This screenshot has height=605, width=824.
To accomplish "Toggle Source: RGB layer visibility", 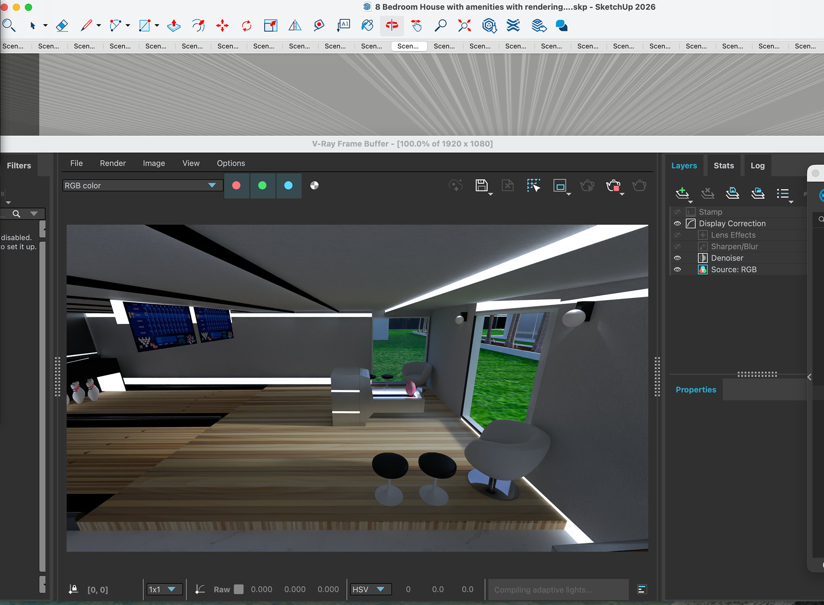I will (x=677, y=269).
